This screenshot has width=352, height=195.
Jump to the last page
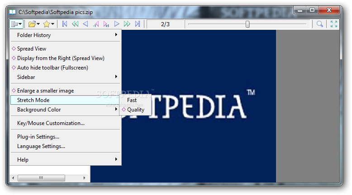(138, 24)
